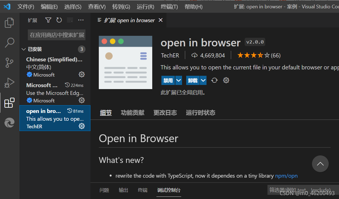Open the Source Control view

[9, 63]
